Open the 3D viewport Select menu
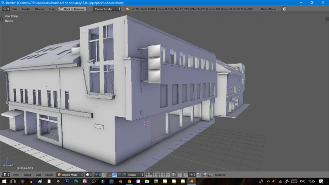The height and width of the screenshot is (185, 329). click(x=27, y=174)
